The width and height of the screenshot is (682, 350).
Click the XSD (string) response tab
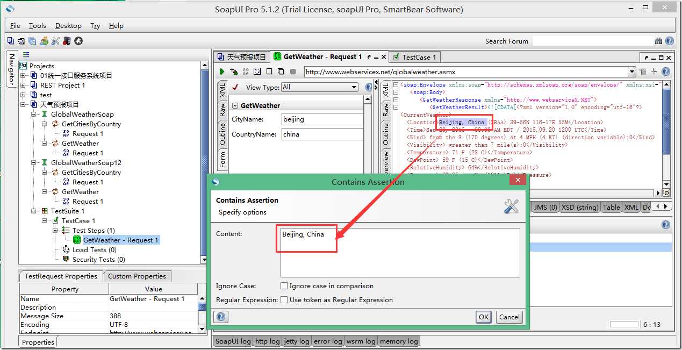click(579, 208)
